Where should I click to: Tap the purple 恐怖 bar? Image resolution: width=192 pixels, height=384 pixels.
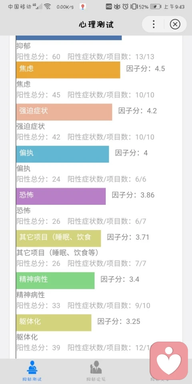[x=61, y=196]
